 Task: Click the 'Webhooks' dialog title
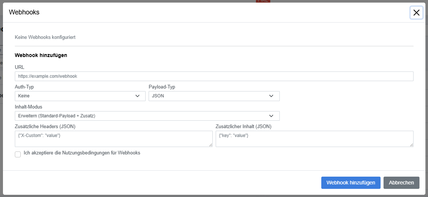[x=24, y=12]
